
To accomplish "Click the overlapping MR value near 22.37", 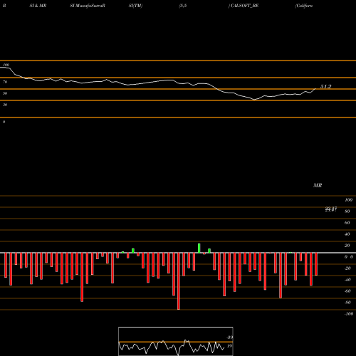I will click(x=331, y=209).
